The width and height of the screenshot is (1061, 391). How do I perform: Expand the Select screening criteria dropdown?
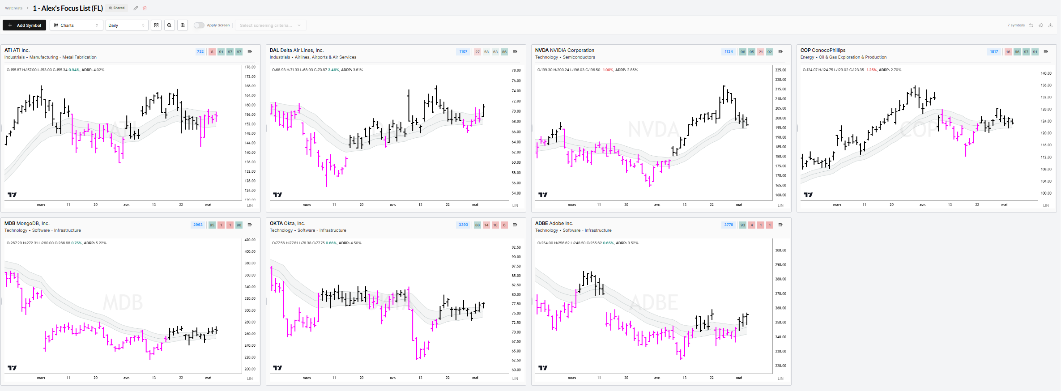tap(270, 25)
